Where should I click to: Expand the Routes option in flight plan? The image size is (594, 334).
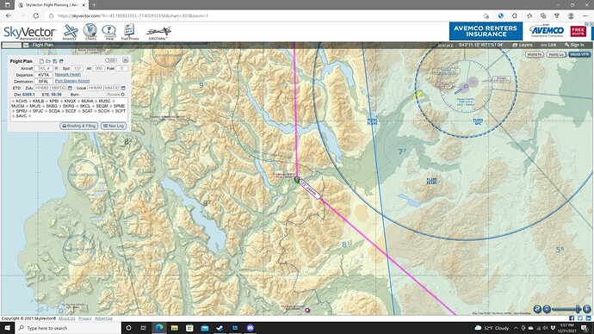tap(115, 95)
